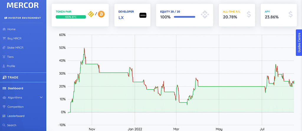Viewport: 302px width, 131px height.
Task: Click the ALL-TIME P/L label
Action: pyautogui.click(x=232, y=11)
